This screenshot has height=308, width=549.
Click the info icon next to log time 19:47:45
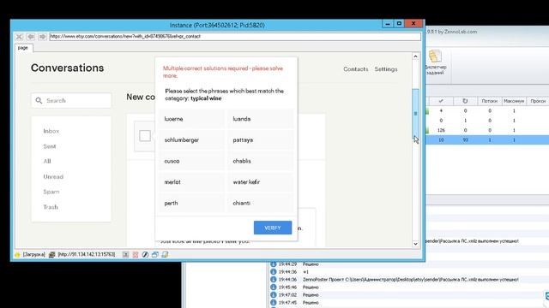pos(274,302)
